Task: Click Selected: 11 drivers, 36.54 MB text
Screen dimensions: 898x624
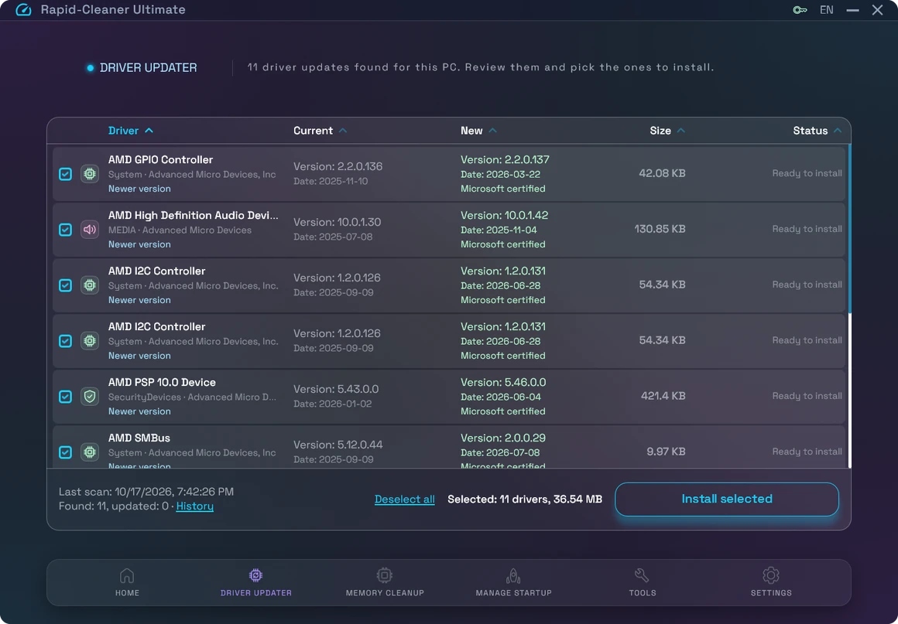Action: click(525, 500)
